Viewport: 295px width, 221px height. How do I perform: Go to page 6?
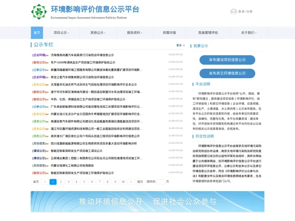tap(92, 182)
